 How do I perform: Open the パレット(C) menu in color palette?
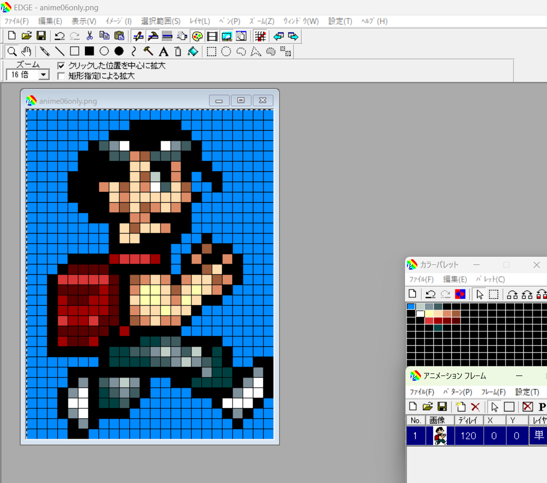pos(490,279)
